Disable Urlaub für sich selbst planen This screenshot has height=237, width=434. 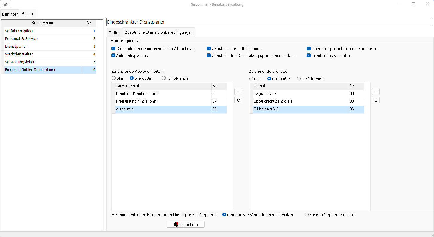tap(209, 49)
